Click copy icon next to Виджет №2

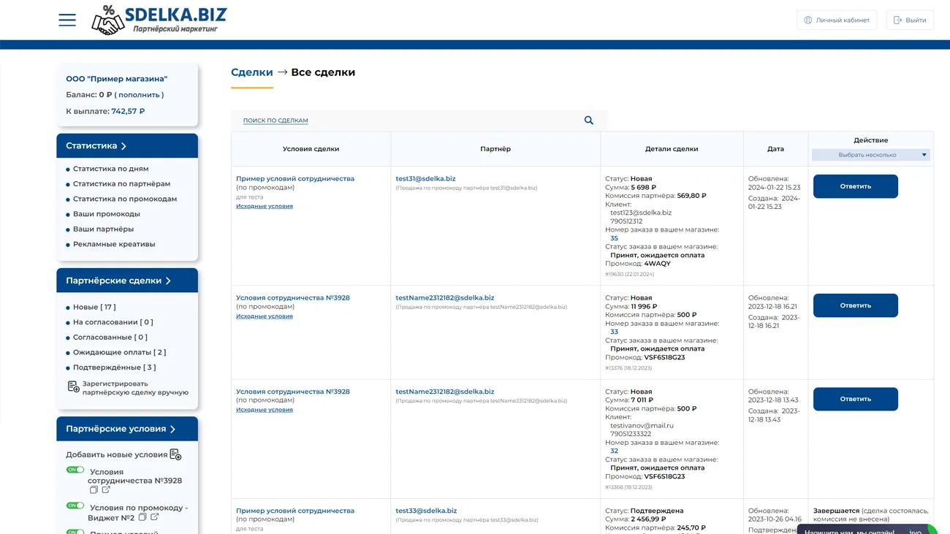click(x=142, y=517)
